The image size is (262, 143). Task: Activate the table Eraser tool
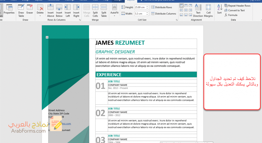[x=30, y=10]
